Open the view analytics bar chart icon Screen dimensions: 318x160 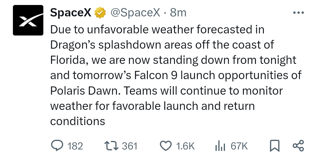pyautogui.click(x=220, y=146)
